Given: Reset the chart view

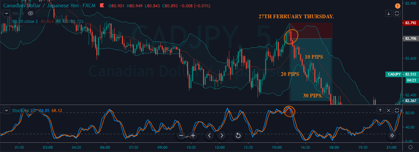Looking at the screenshot, I should [x=238, y=135].
